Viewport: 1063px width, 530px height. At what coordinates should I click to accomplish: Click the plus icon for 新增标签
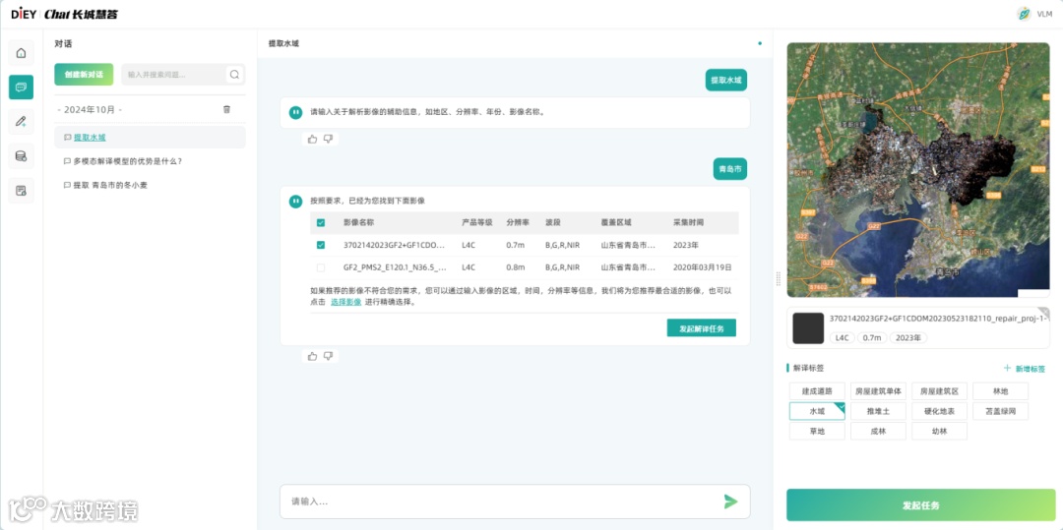pyautogui.click(x=1008, y=368)
